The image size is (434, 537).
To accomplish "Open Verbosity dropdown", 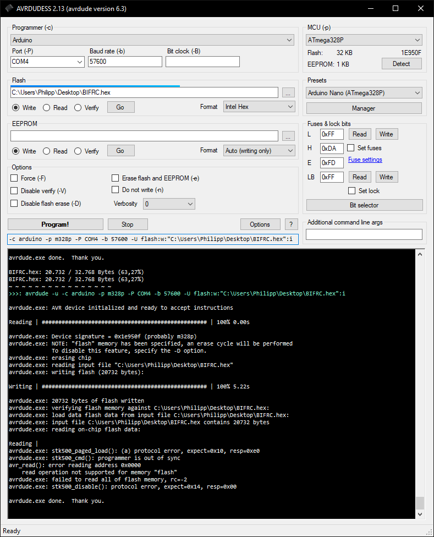I will pos(169,204).
